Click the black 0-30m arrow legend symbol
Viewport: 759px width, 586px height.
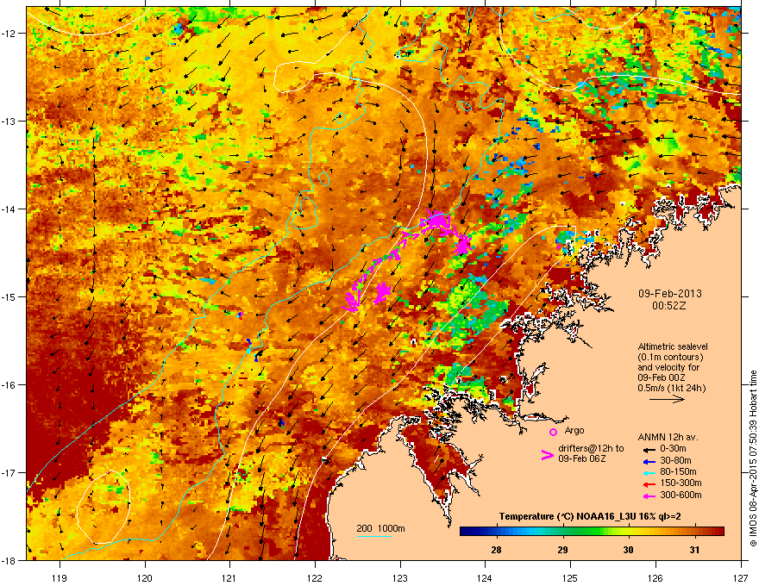click(649, 449)
